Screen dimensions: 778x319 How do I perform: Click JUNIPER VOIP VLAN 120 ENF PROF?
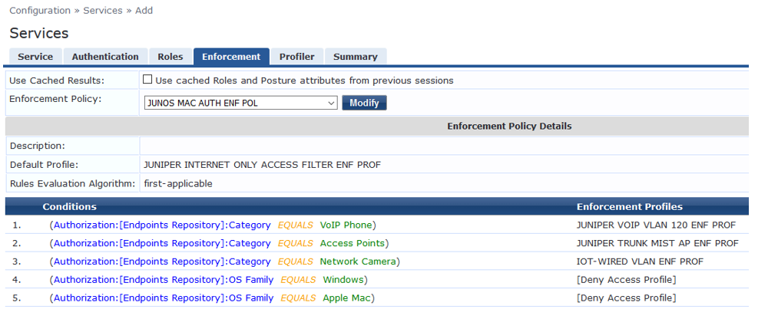tap(656, 225)
